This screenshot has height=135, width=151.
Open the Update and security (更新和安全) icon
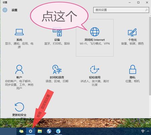[19, 107]
